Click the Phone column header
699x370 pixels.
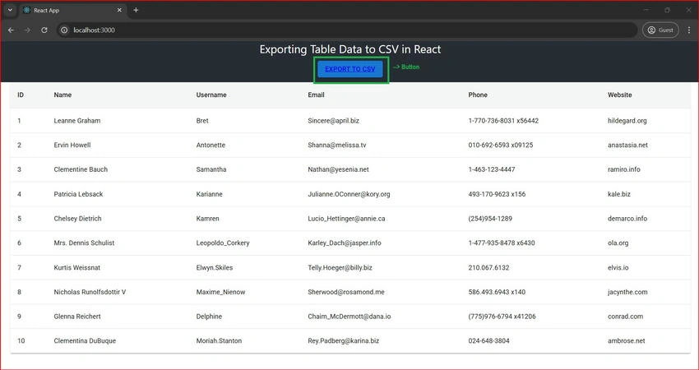[x=478, y=95]
